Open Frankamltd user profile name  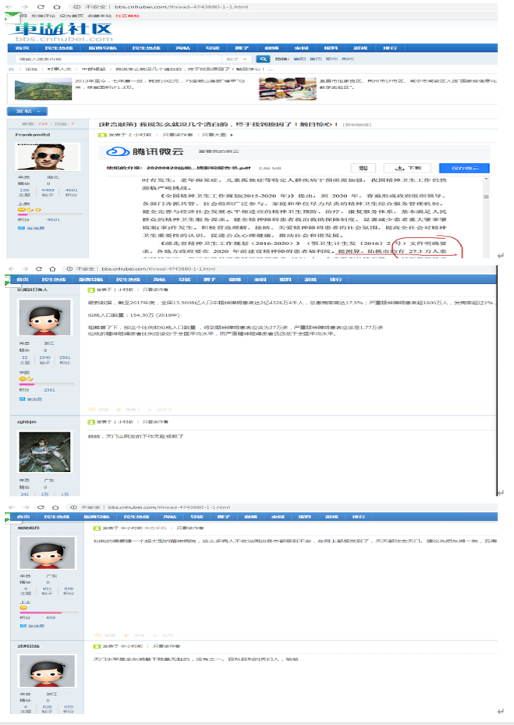[32, 134]
